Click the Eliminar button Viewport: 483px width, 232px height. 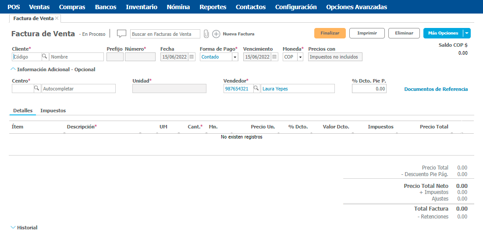click(404, 33)
